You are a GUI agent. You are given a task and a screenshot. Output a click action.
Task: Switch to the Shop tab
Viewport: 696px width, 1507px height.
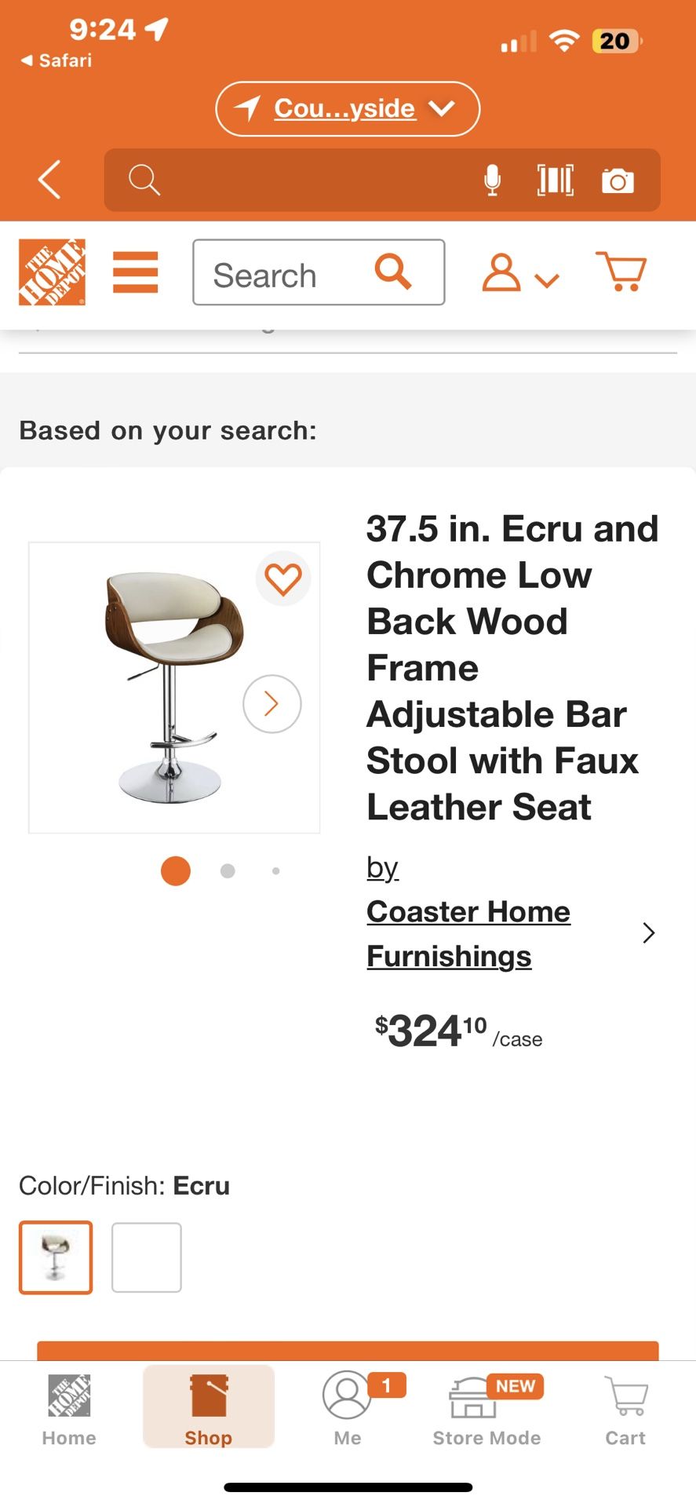208,1409
